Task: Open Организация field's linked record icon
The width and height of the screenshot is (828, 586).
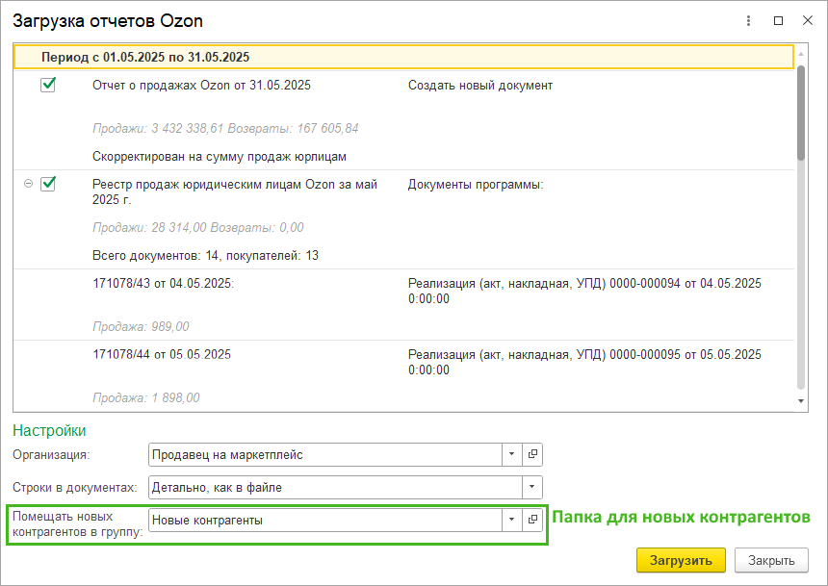Action: [x=532, y=454]
